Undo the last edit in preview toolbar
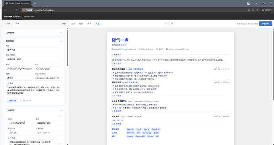274x145 pixels. [166, 24]
